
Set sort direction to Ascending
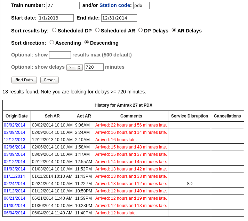click(x=52, y=42)
